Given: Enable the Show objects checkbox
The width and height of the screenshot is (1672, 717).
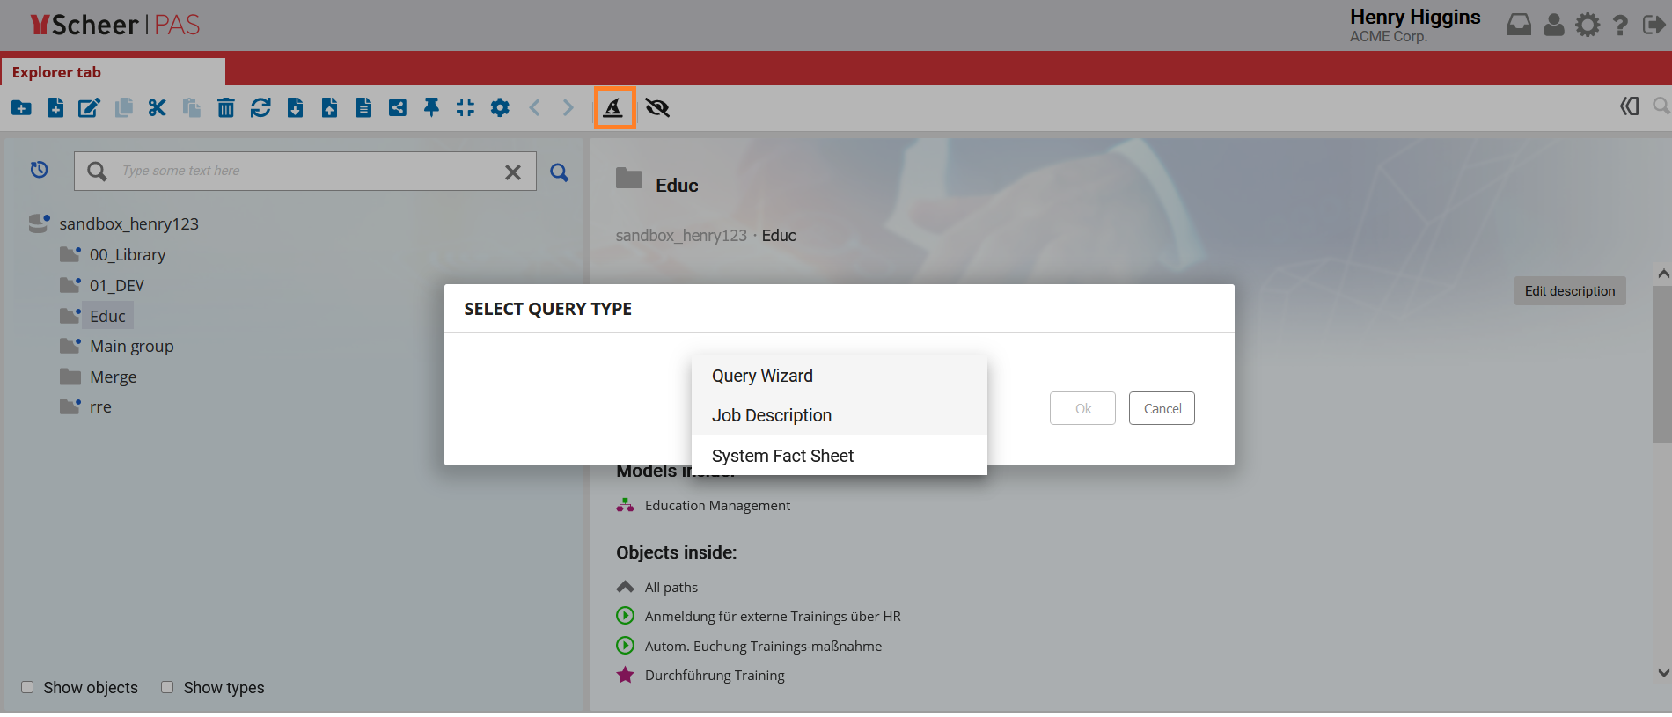Looking at the screenshot, I should click(27, 687).
